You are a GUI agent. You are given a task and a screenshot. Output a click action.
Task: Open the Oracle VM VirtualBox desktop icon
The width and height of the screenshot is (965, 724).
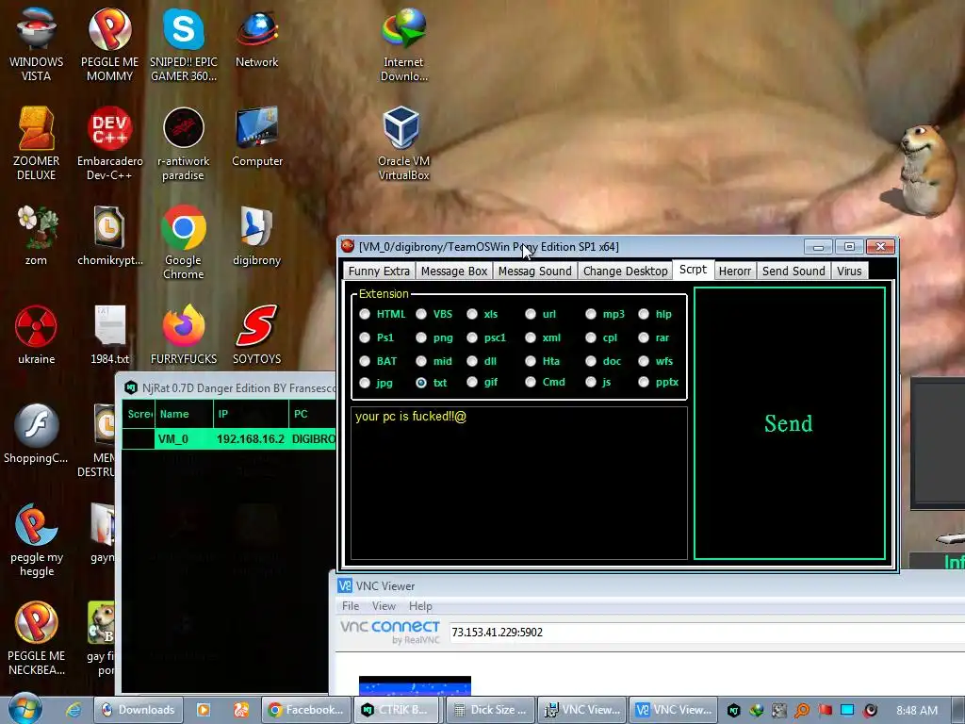pos(403,143)
